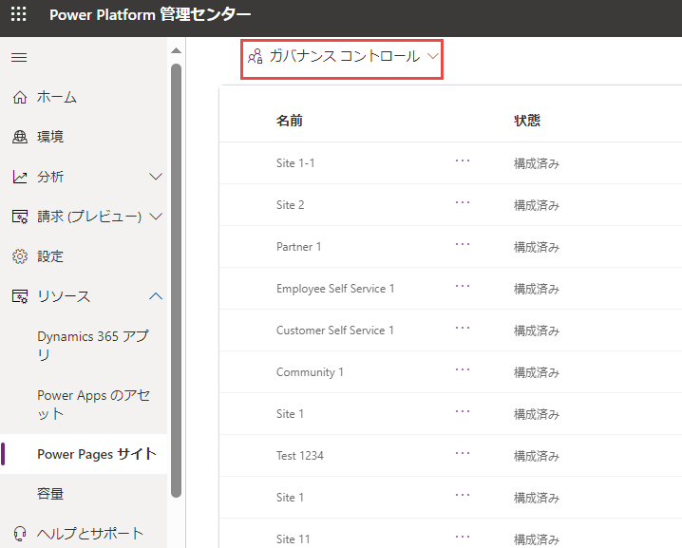Click 構成済み status for Partner 1

(x=537, y=247)
